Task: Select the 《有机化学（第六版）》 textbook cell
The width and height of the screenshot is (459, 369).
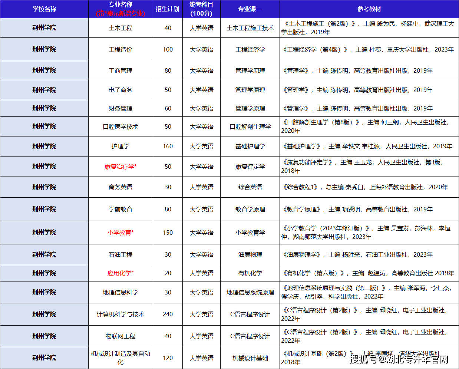Action: click(x=369, y=273)
